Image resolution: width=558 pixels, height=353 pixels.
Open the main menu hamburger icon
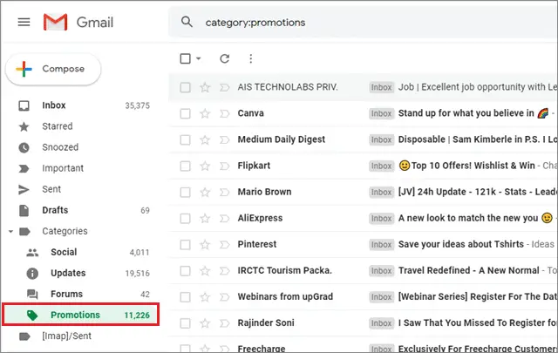click(24, 22)
